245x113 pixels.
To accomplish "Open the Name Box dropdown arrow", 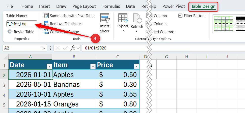I will click(x=44, y=48).
